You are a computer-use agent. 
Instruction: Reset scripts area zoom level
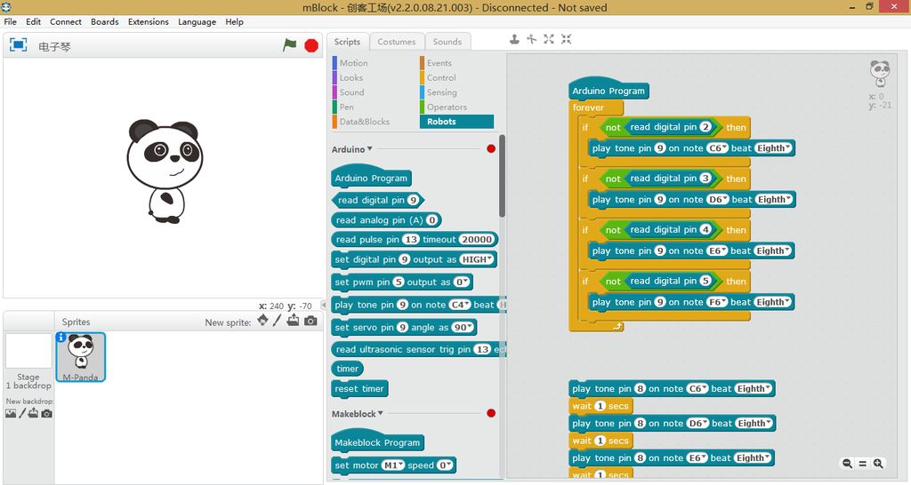(x=863, y=464)
